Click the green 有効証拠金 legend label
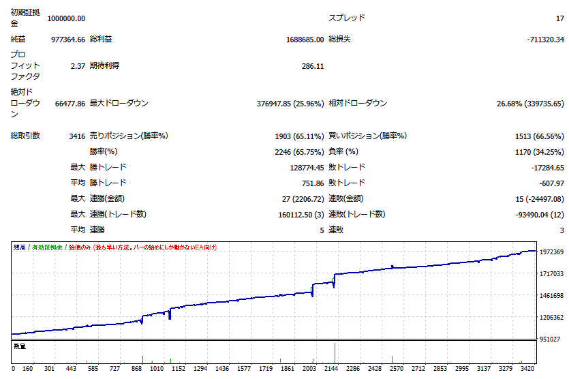The height and width of the screenshot is (379, 569). pyautogui.click(x=46, y=247)
